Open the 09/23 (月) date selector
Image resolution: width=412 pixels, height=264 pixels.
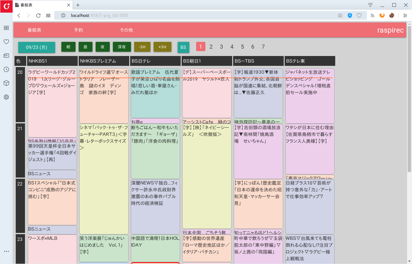[37, 47]
